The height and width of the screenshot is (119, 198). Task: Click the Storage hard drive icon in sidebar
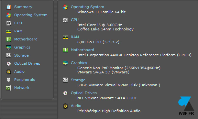9,55
